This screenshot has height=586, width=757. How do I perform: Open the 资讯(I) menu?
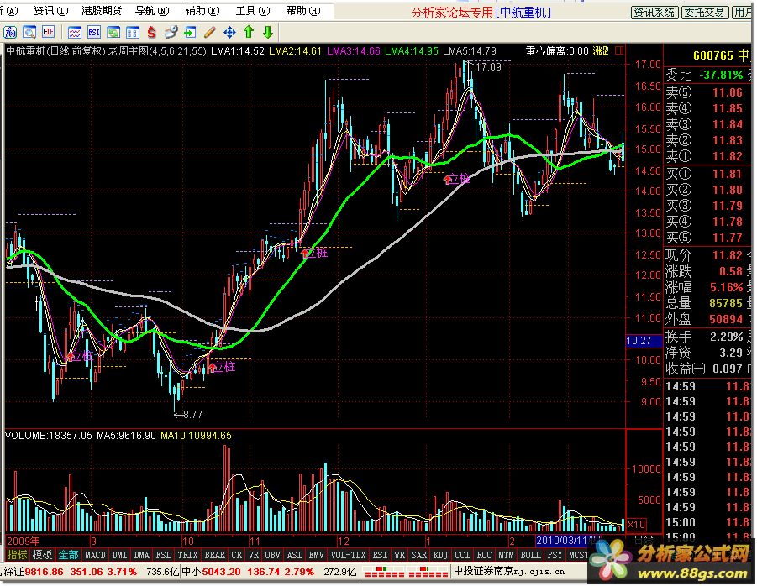[51, 11]
